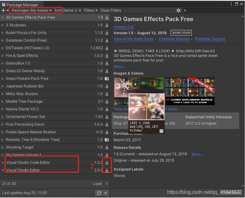The image size is (245, 198).
Task: Select Visual Studio Editor entry
Action: [55, 170]
